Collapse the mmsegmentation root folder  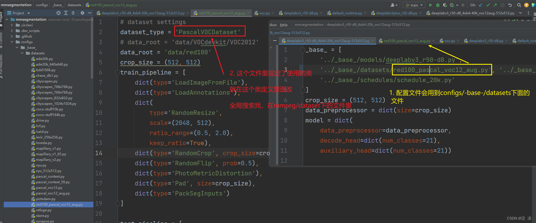coord(7,19)
